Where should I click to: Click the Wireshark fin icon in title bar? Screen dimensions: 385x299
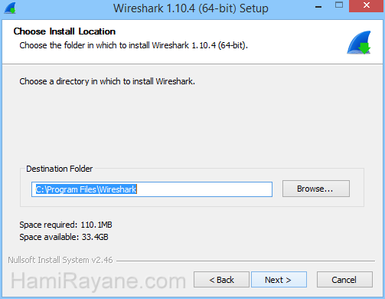(10, 8)
